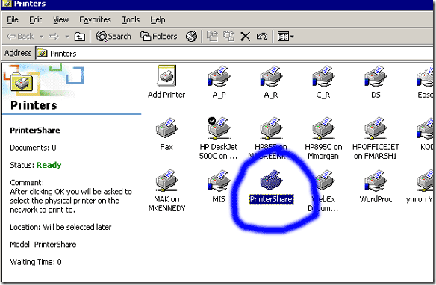Viewport: 436px width, 285px height.
Task: Open the File menu
Action: [x=13, y=19]
